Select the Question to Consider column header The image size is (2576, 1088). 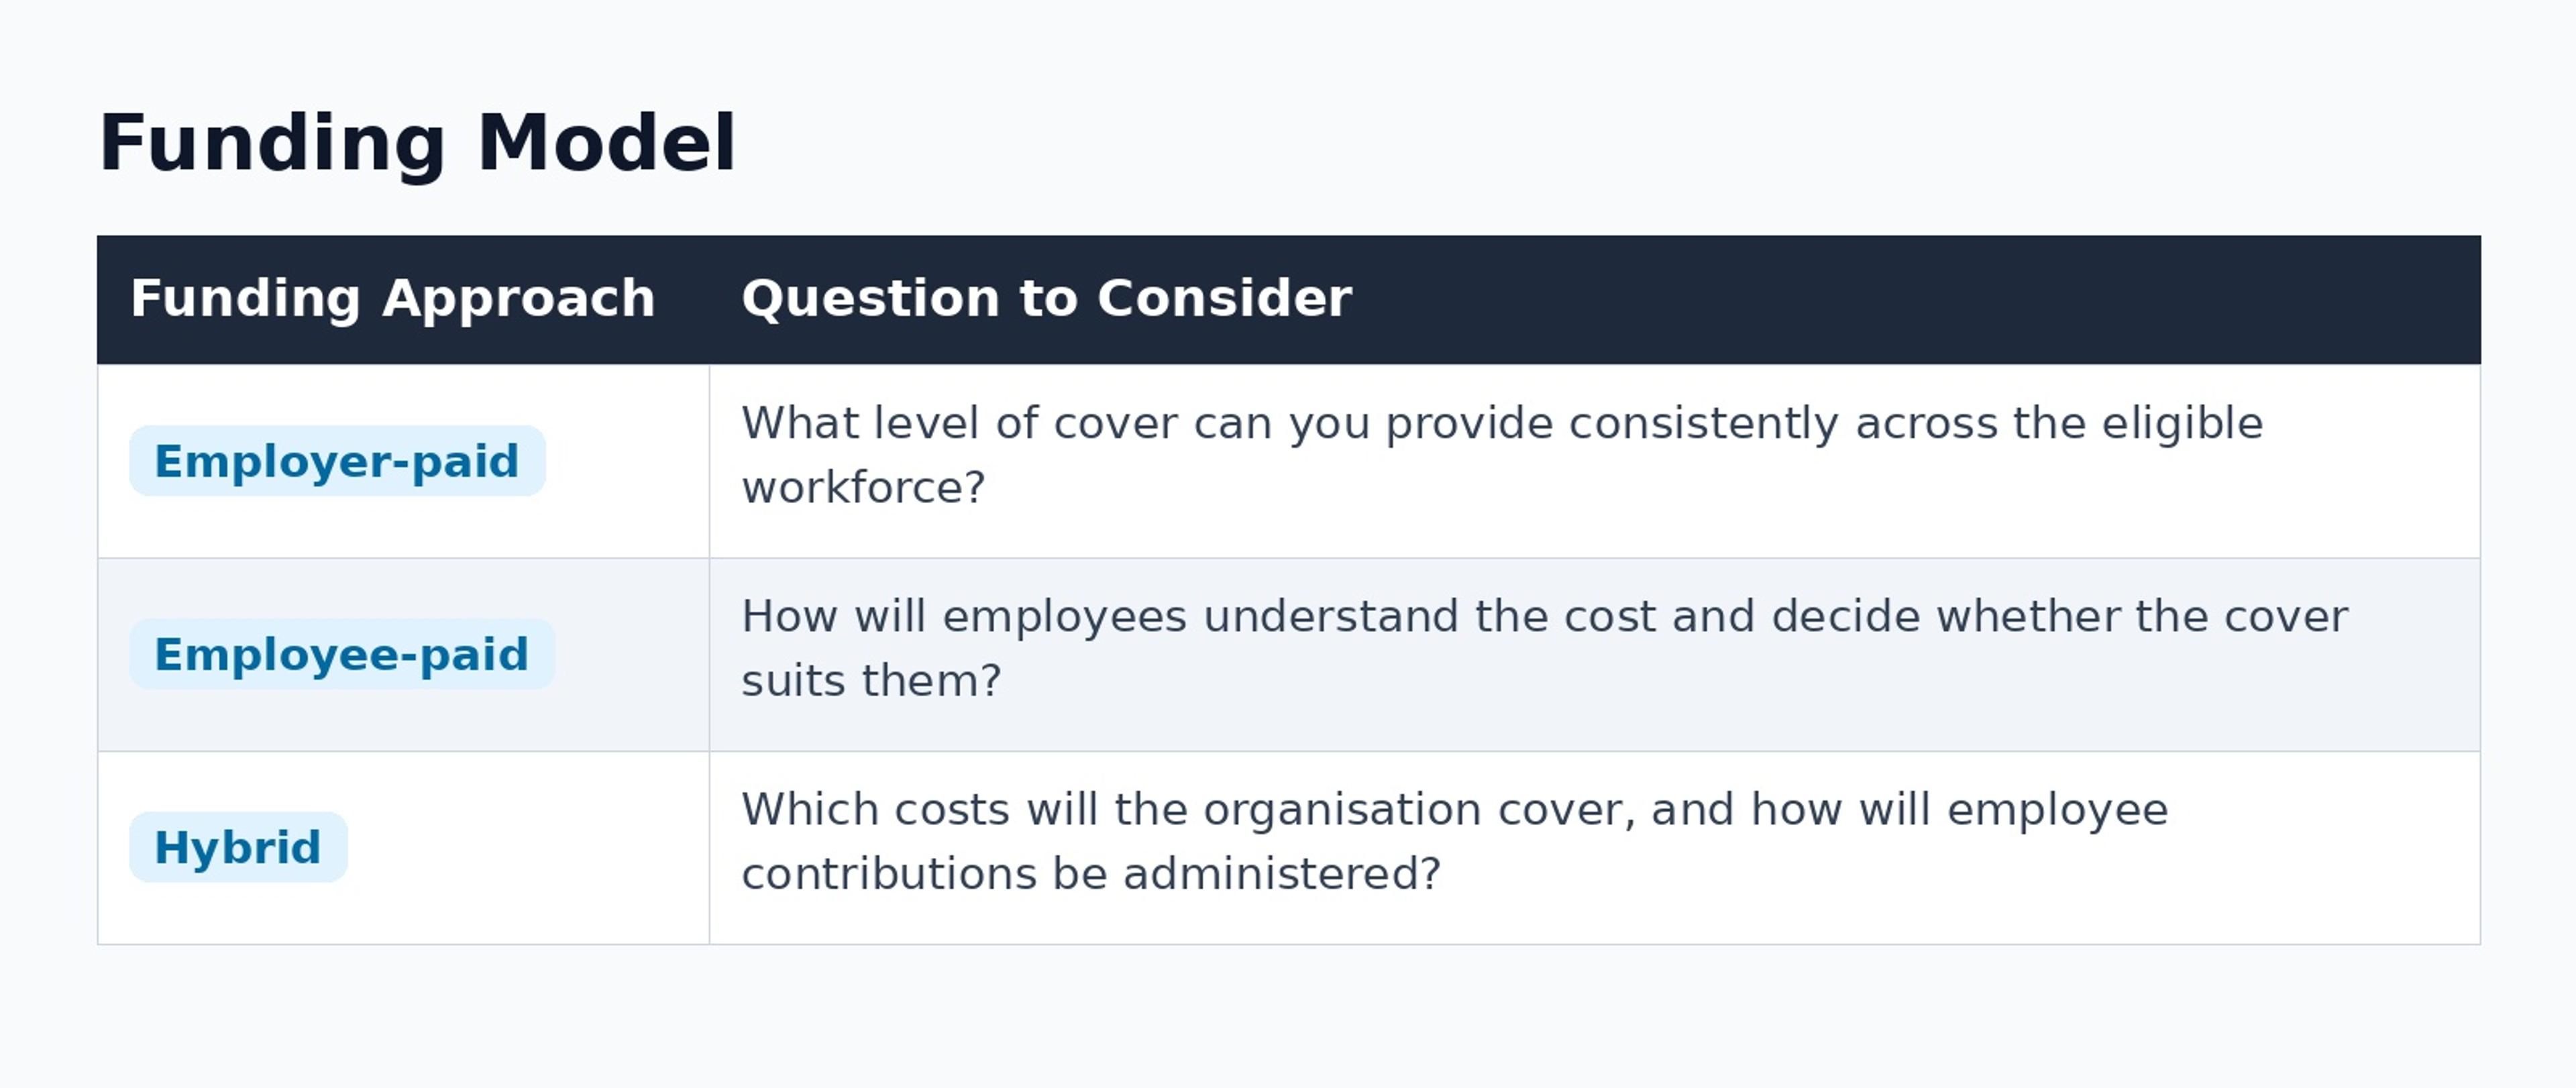click(x=1046, y=298)
